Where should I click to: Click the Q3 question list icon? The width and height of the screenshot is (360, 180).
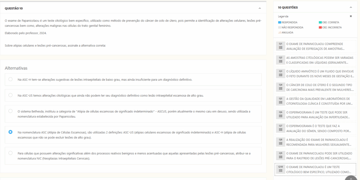tap(281, 73)
